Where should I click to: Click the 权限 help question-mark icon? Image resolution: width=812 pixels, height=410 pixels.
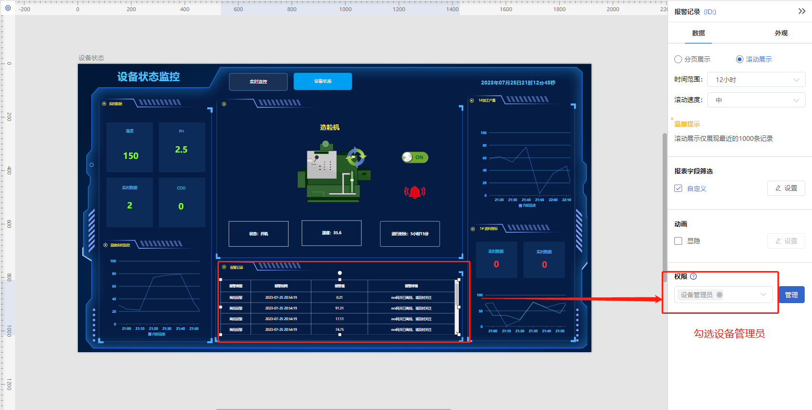tap(693, 276)
